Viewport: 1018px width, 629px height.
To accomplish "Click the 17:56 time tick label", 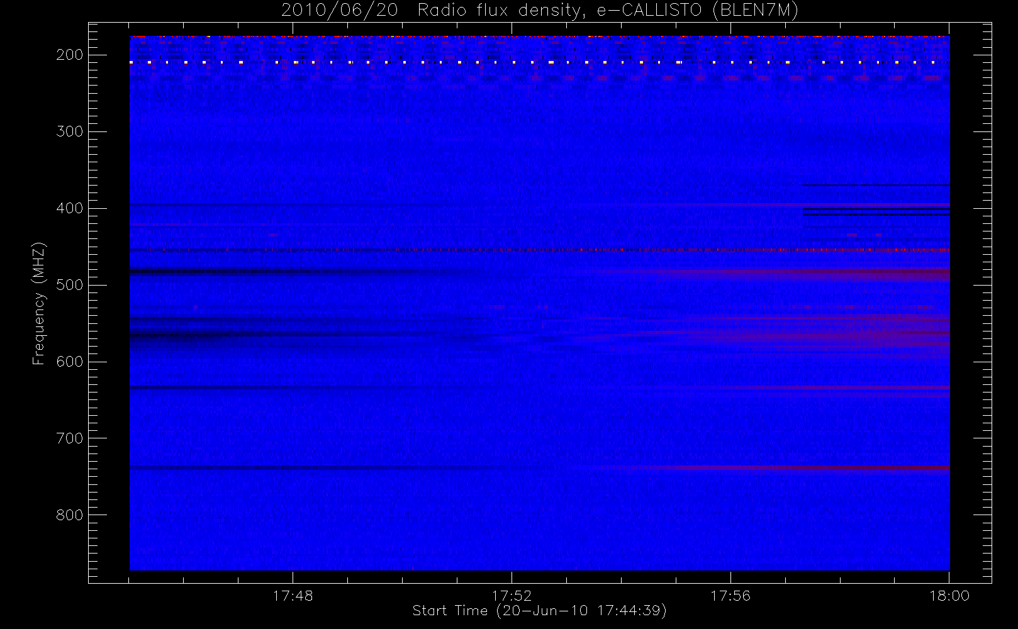I will point(730,596).
